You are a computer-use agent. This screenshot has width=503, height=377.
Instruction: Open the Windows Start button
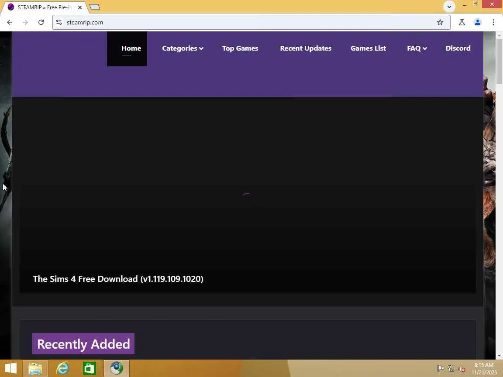(x=10, y=368)
